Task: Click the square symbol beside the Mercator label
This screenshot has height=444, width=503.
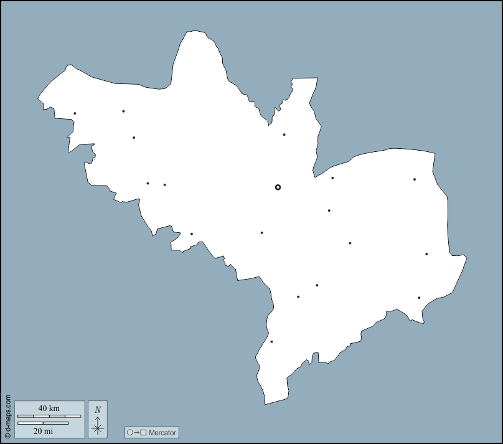Action: (x=143, y=433)
